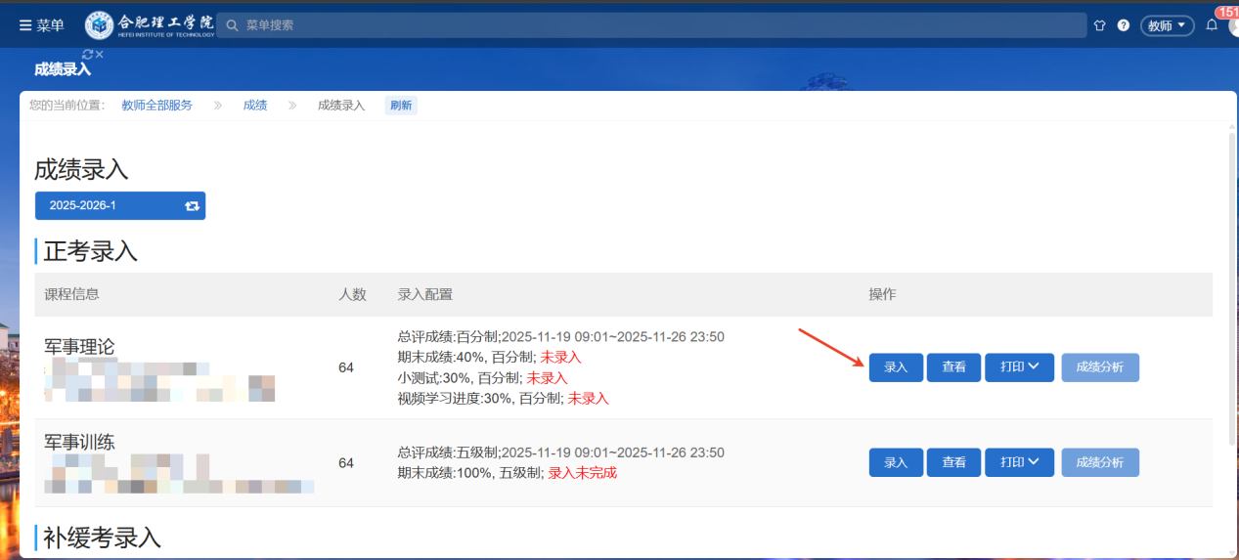Image resolution: width=1239 pixels, height=560 pixels.
Task: Click the 成绩录入 breadcrumb text
Action: coord(341,106)
